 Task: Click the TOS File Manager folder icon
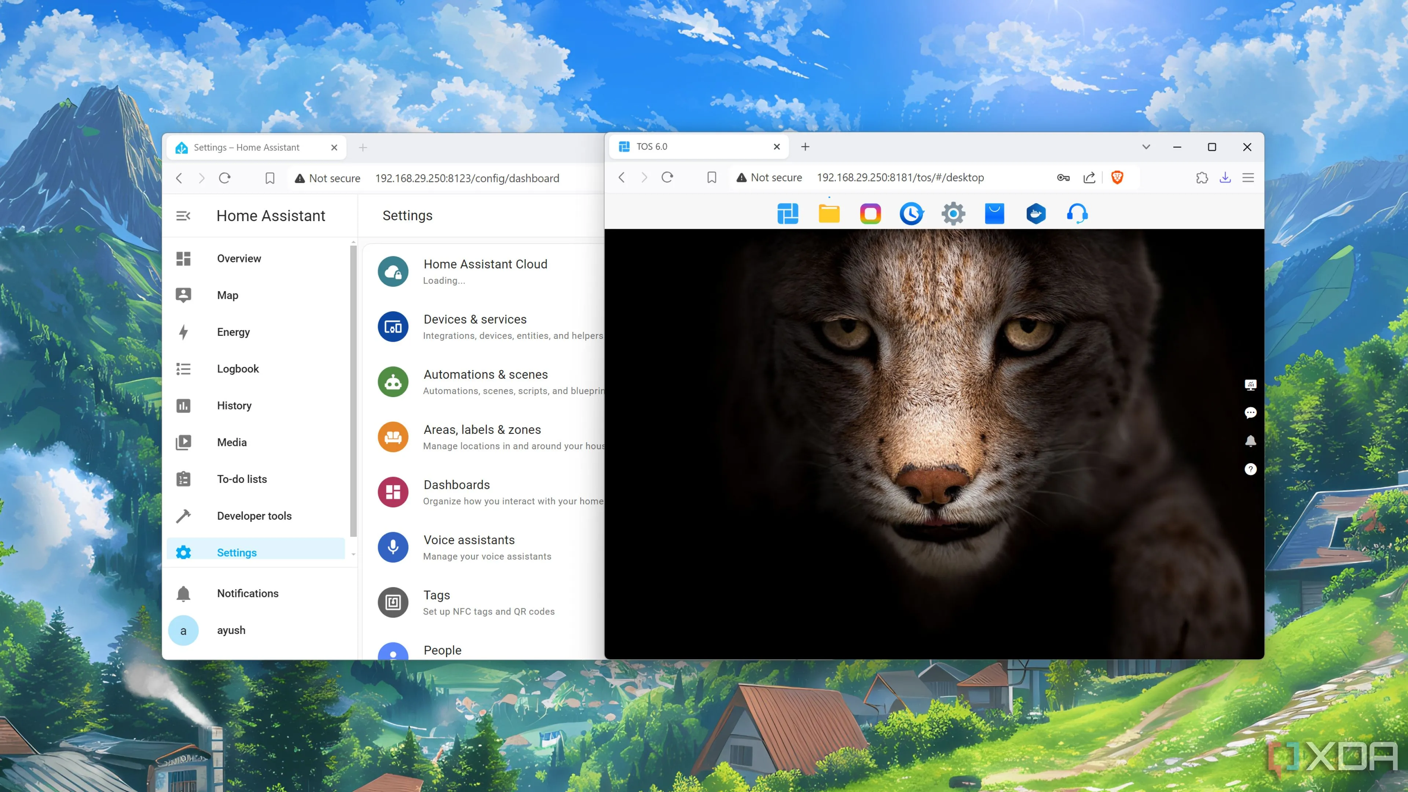829,213
